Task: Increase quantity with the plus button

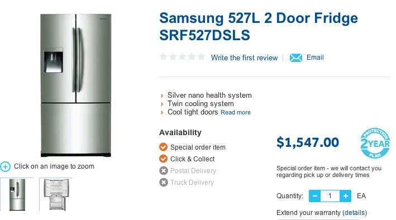Action: click(346, 196)
